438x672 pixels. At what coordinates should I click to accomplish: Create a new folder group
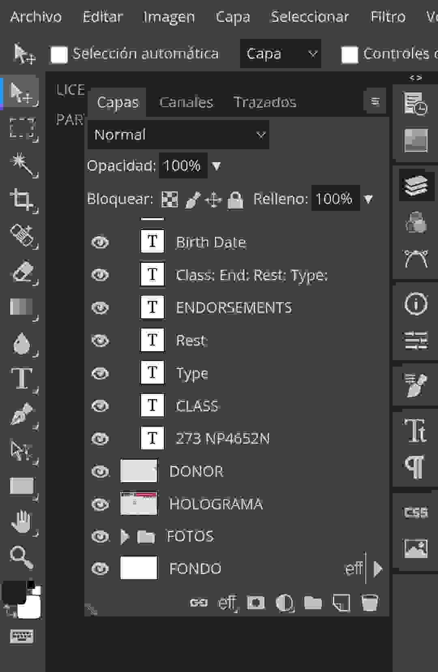[x=313, y=603]
